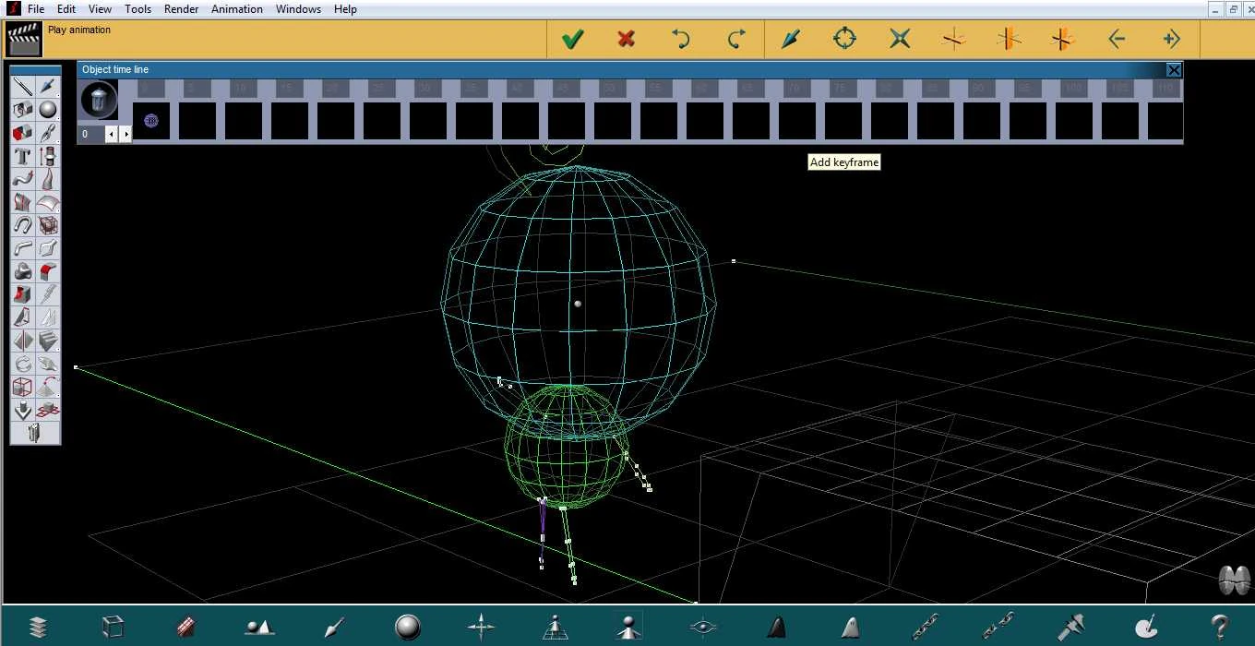Open the Render menu
Viewport: 1255px width, 646px height.
(181, 9)
